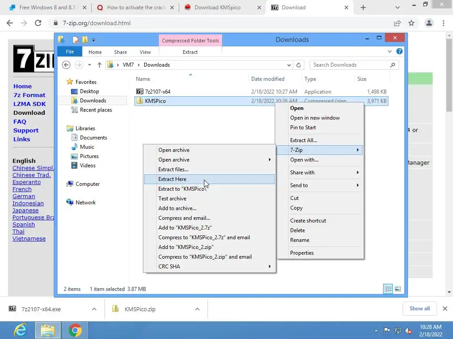
Task: Open the Extract ribbon tab
Action: [190, 52]
